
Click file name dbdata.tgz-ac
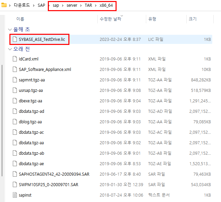pyautogui.click(x=31, y=132)
